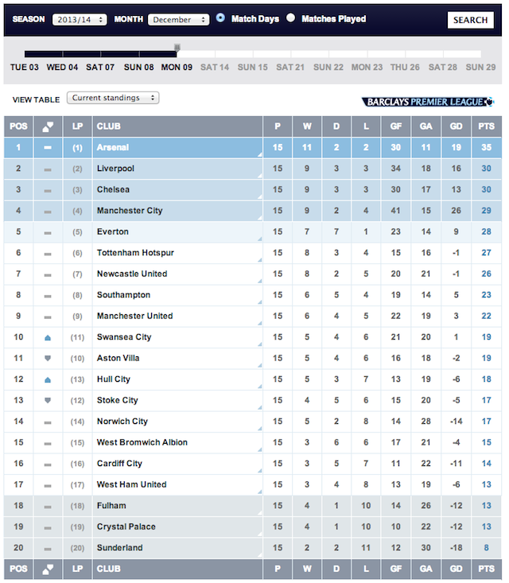509x583 pixels.
Task: Click the match day slider handle
Action: [177, 48]
